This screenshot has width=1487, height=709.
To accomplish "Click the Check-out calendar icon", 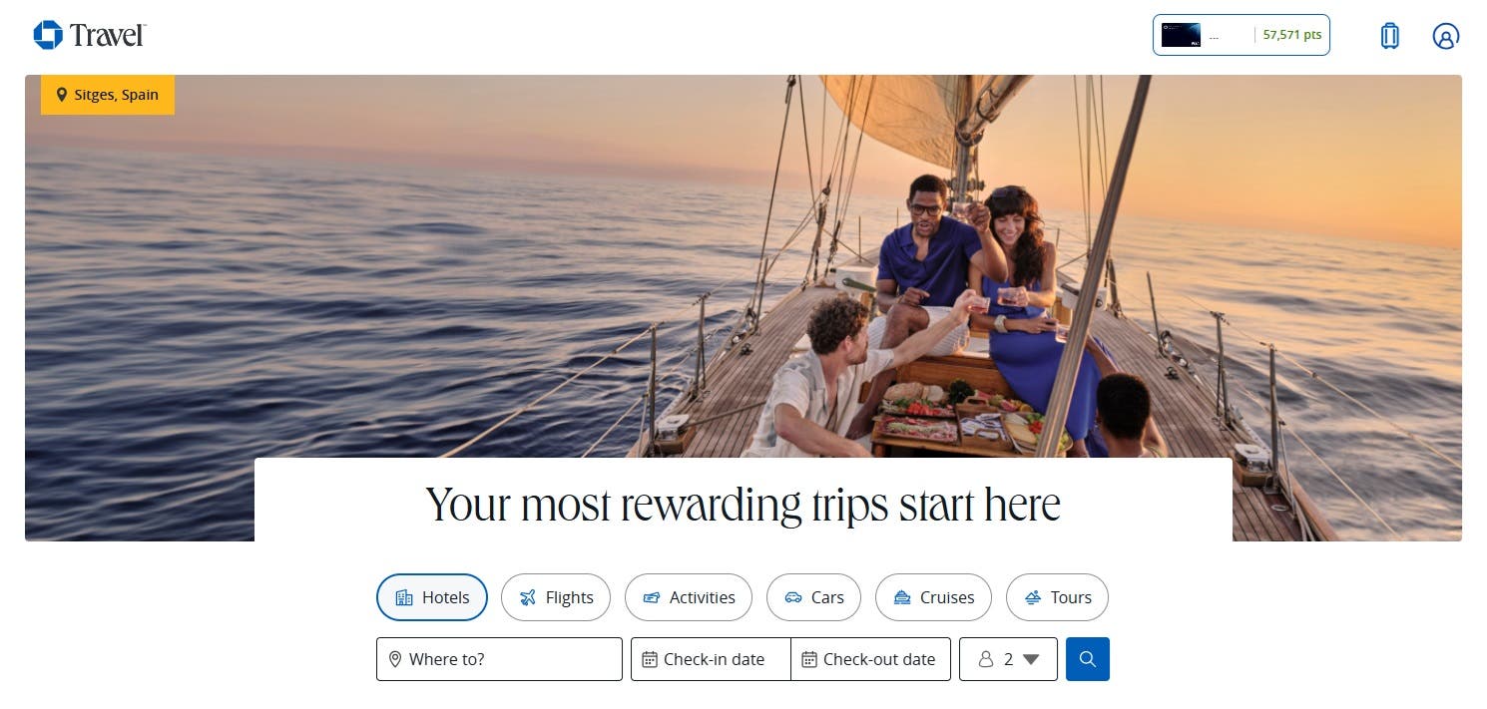I will [x=809, y=659].
